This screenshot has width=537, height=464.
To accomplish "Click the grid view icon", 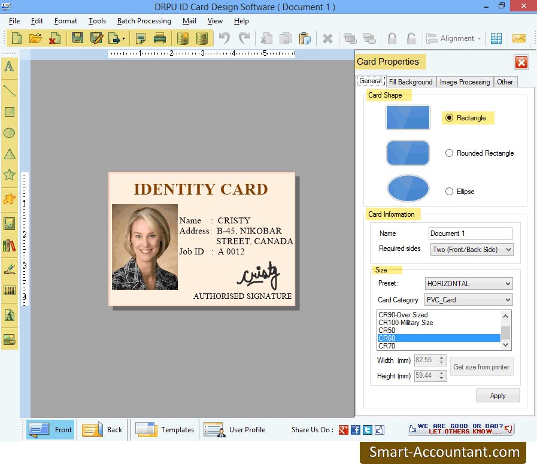I will pos(496,38).
